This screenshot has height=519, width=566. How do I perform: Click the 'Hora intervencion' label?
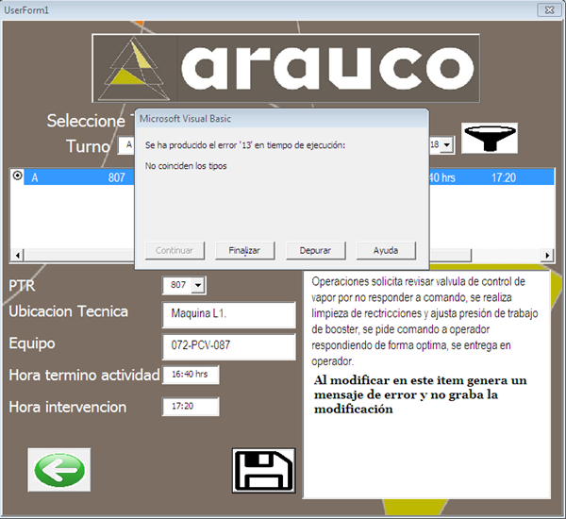tap(68, 407)
